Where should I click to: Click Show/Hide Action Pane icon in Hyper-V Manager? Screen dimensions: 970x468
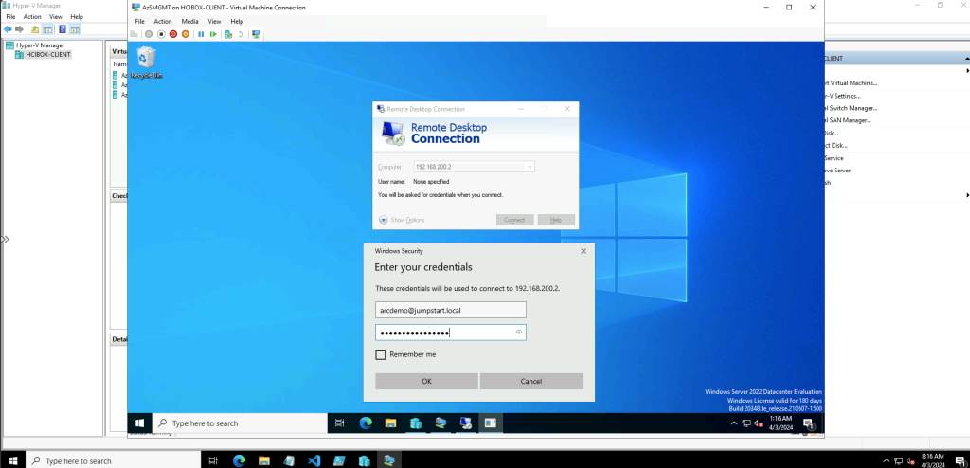coord(75,29)
